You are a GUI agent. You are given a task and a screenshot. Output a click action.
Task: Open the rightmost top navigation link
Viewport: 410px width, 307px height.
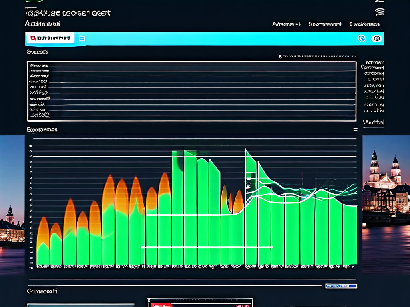[x=364, y=24]
